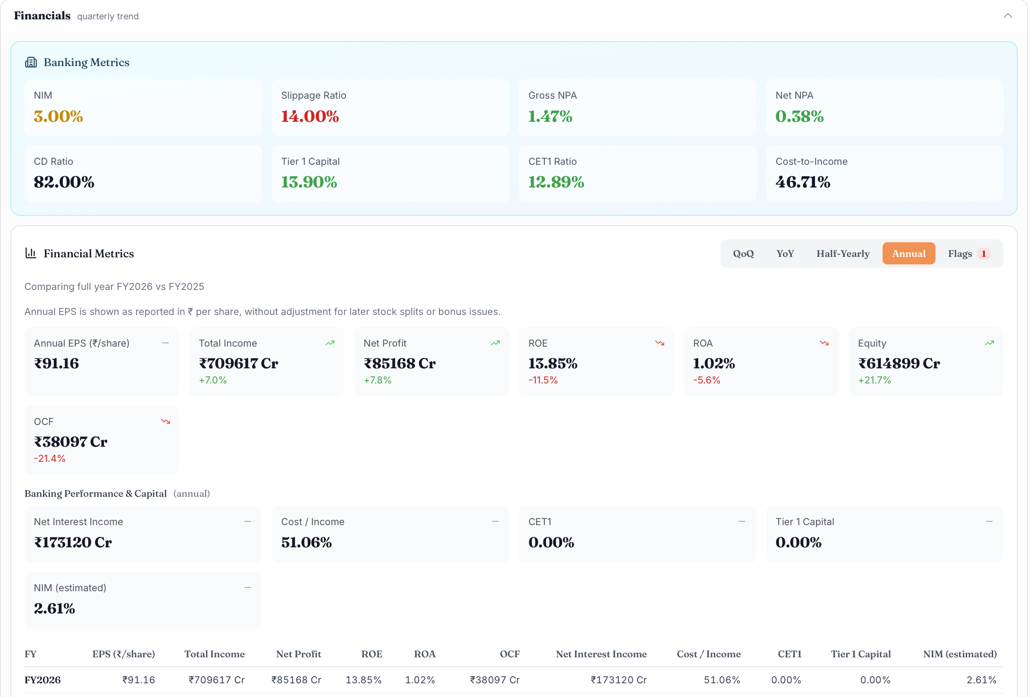Image resolution: width=1030 pixels, height=697 pixels.
Task: Click the Financial Metrics bar chart icon
Action: (x=31, y=253)
